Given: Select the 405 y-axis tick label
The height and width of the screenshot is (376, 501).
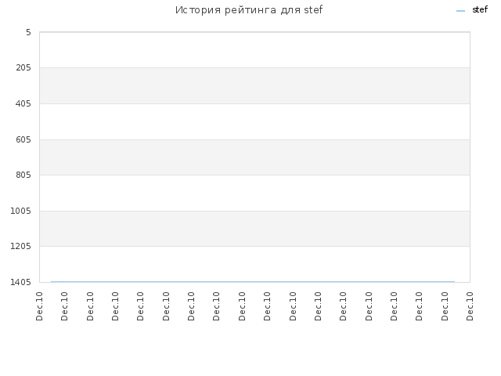Looking at the screenshot, I should click(23, 103).
